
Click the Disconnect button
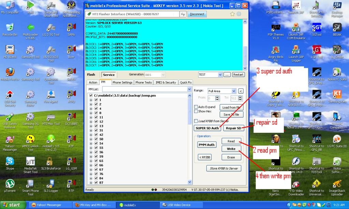(197, 14)
